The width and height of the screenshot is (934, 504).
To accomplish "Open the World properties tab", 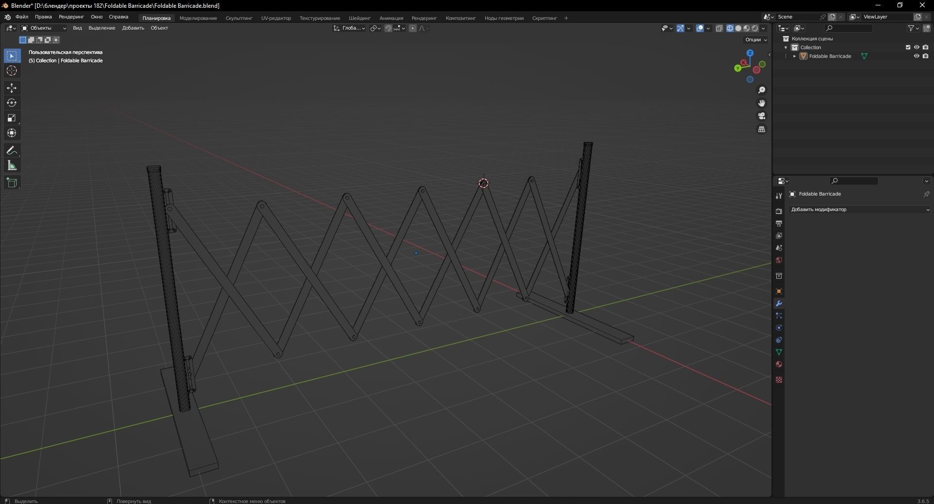I will coord(779,260).
